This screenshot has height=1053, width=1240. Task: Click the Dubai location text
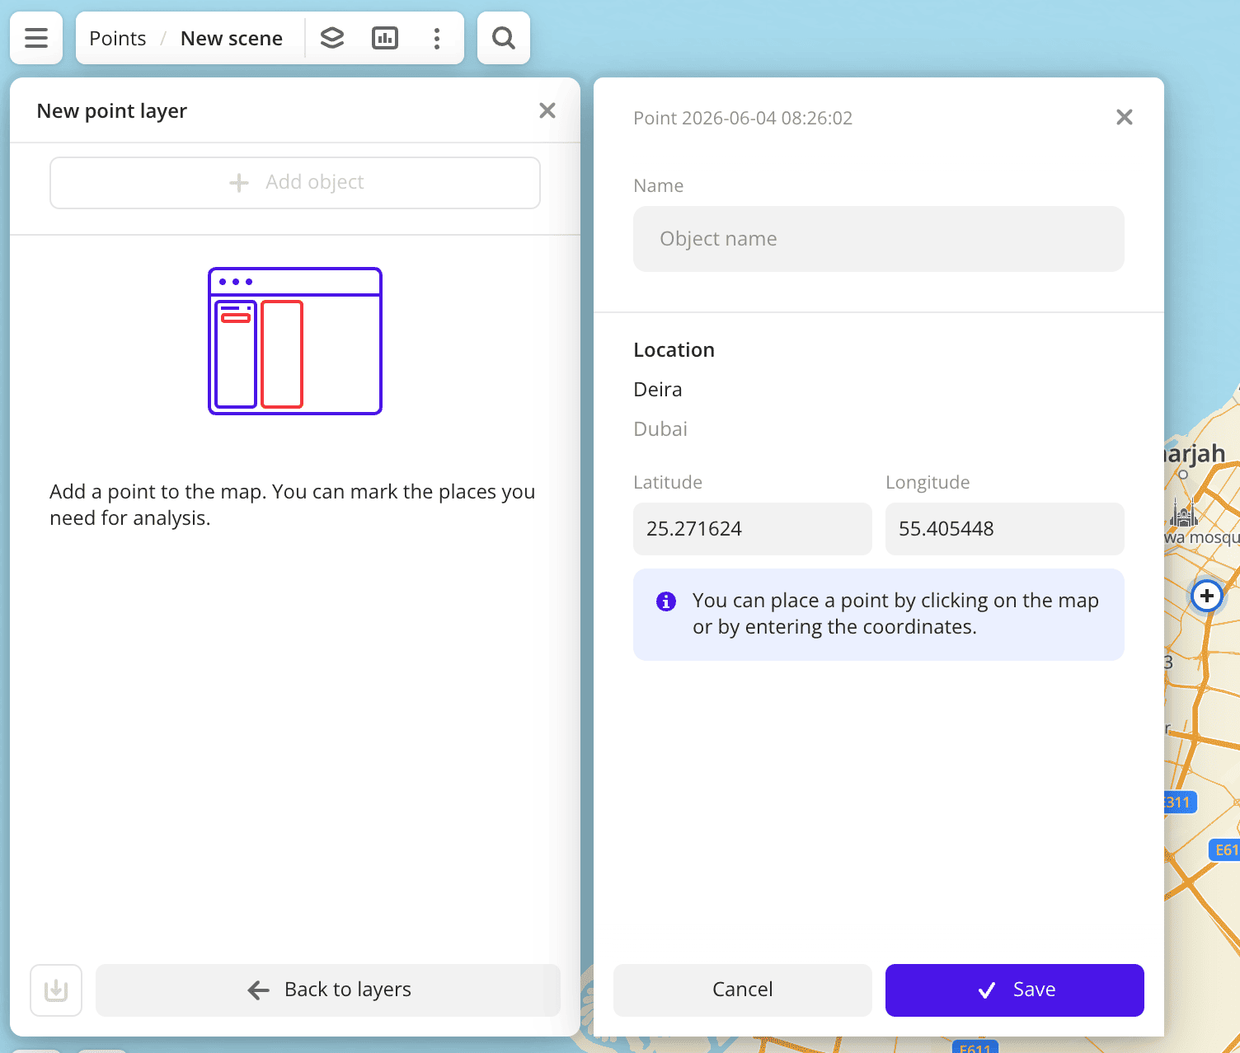[660, 429]
